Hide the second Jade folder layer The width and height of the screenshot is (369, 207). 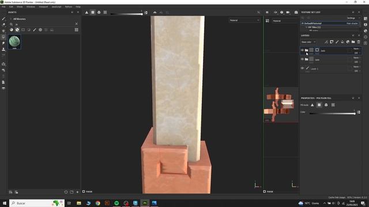pyautogui.click(x=302, y=59)
